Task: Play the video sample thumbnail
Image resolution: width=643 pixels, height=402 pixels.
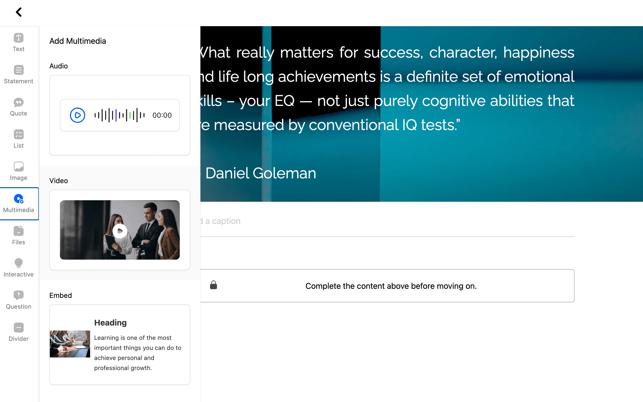Action: tap(120, 230)
